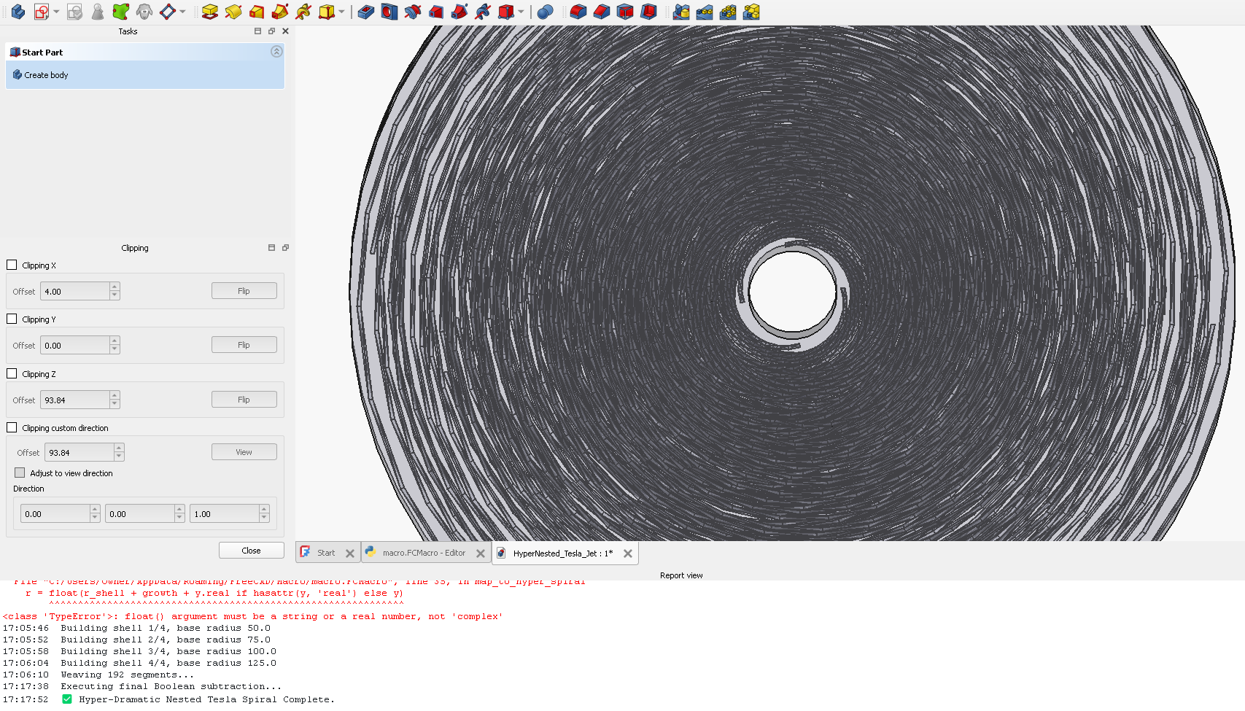1245x711 pixels.
Task: Apply the Fillet tool
Action: (578, 12)
